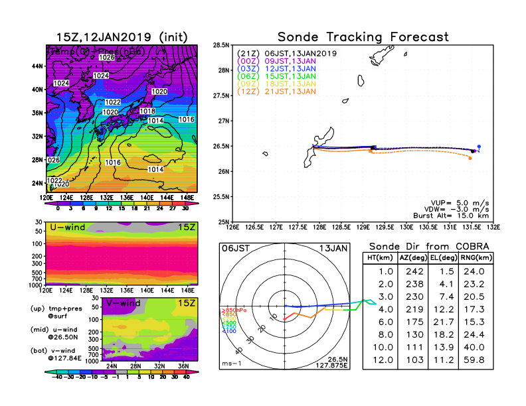This screenshot has width=526, height=406.
Task: Click the 1018 isobar label on the map
Action: point(147,111)
